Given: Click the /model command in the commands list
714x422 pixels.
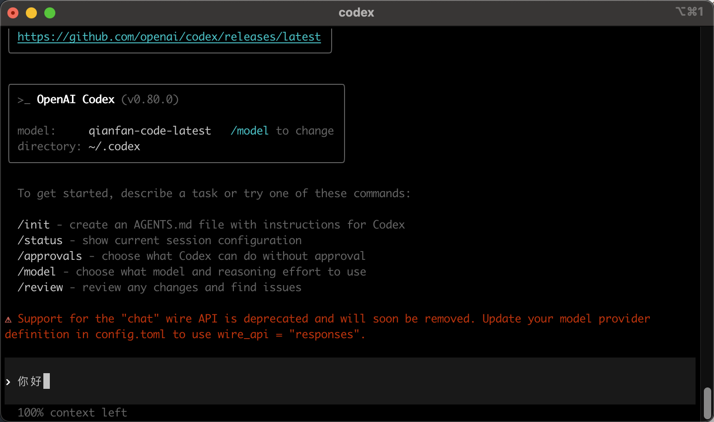Looking at the screenshot, I should [x=37, y=272].
